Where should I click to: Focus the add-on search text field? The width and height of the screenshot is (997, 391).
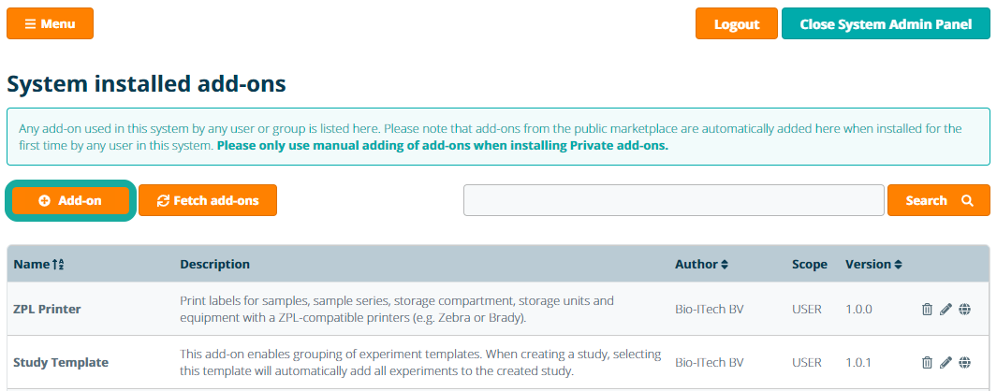click(x=673, y=200)
